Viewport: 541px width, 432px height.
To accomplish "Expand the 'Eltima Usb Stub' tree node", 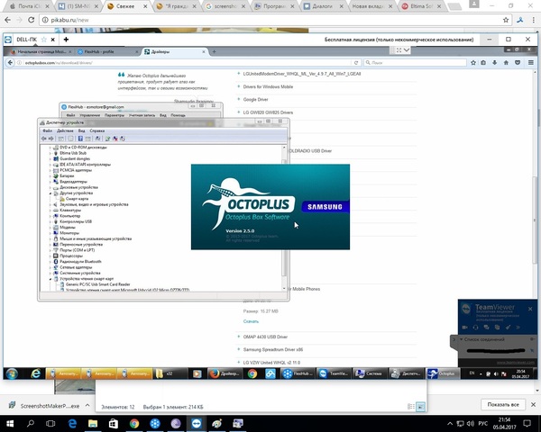I will point(50,153).
